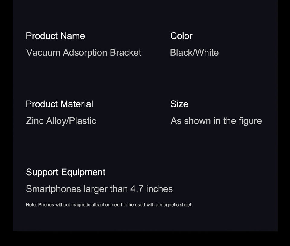The image size is (290, 246).
Task: Click the "Product Material" heading
Action: coord(60,104)
